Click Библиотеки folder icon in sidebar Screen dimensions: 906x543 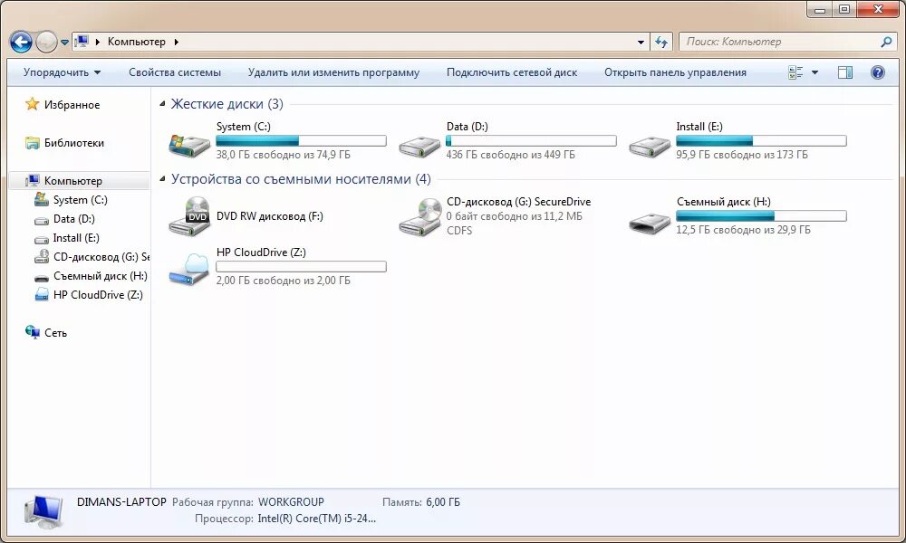tap(33, 142)
